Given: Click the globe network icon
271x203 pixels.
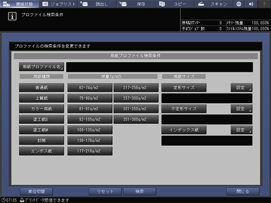Looking at the screenshot, I should click(239, 4).
